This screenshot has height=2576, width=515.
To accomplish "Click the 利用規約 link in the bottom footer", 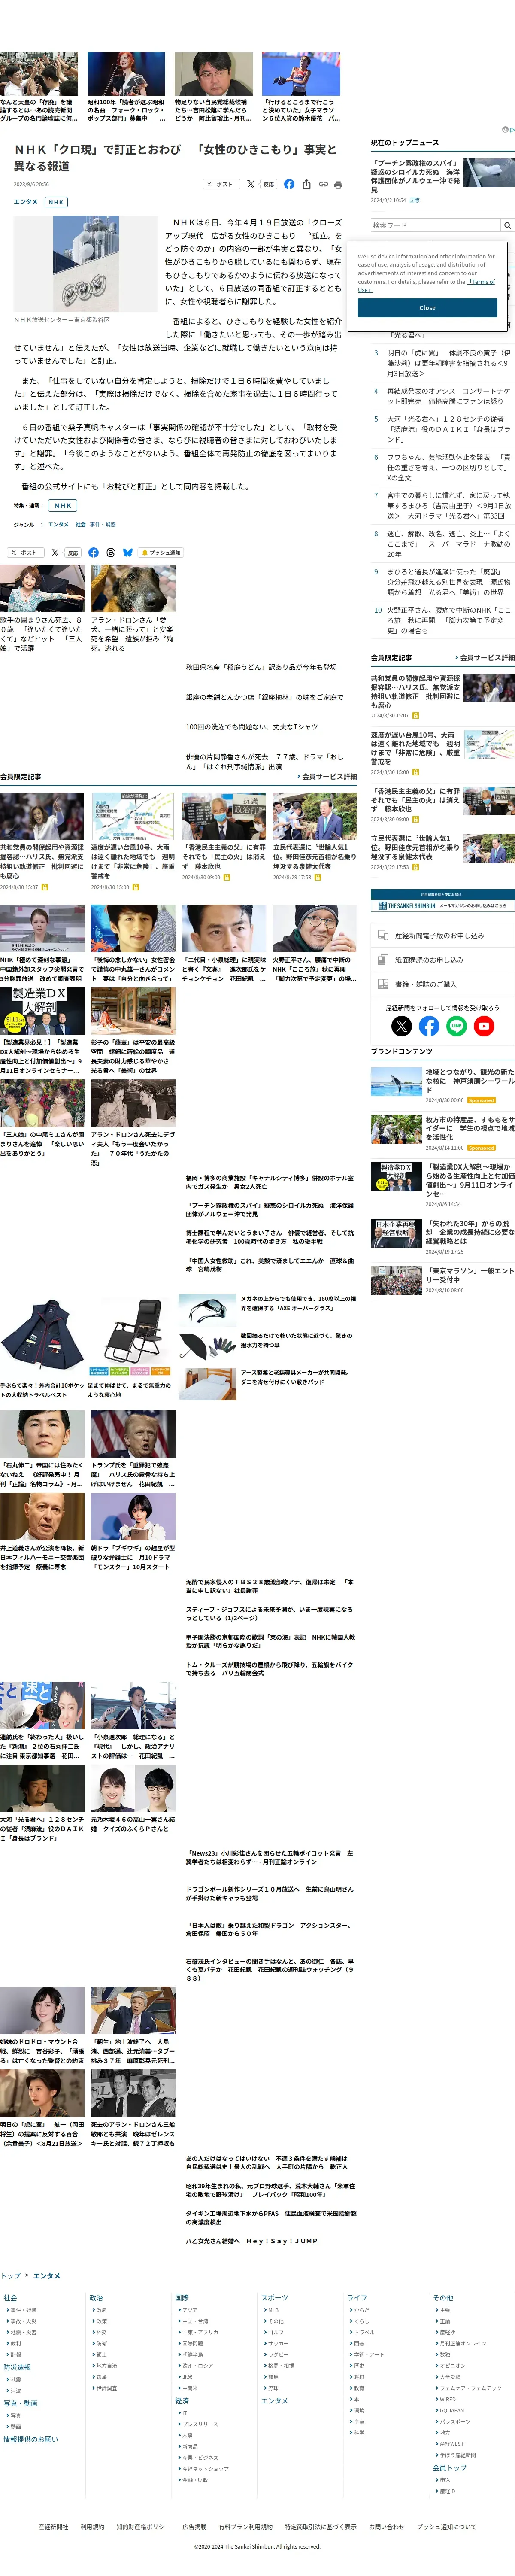I will (x=92, y=2526).
